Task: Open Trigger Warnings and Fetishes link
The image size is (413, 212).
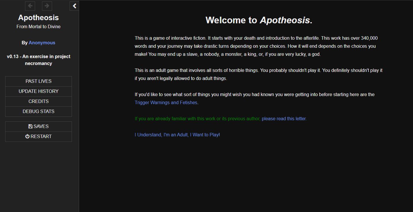Action: pos(166,103)
